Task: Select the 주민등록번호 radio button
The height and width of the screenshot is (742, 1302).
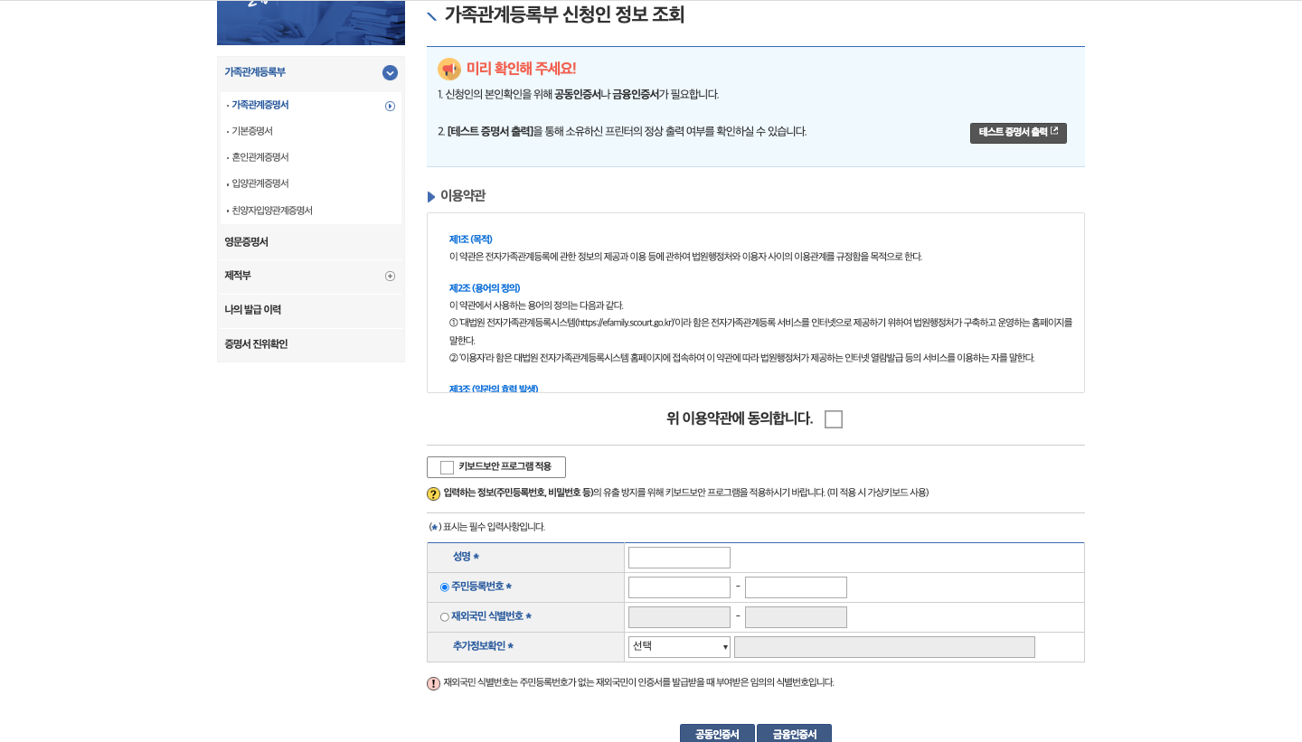Action: (445, 587)
